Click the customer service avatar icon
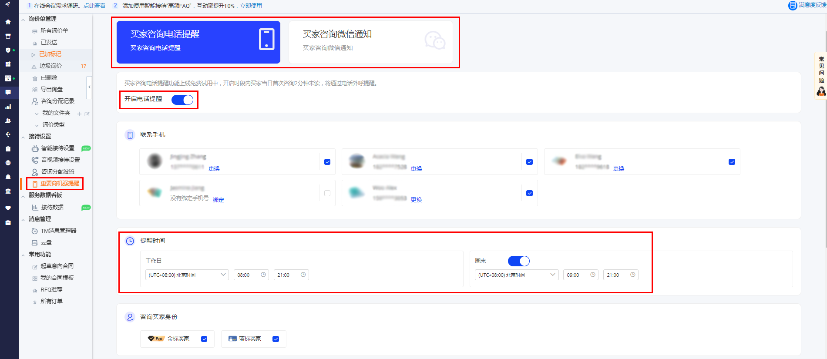 coord(821,91)
